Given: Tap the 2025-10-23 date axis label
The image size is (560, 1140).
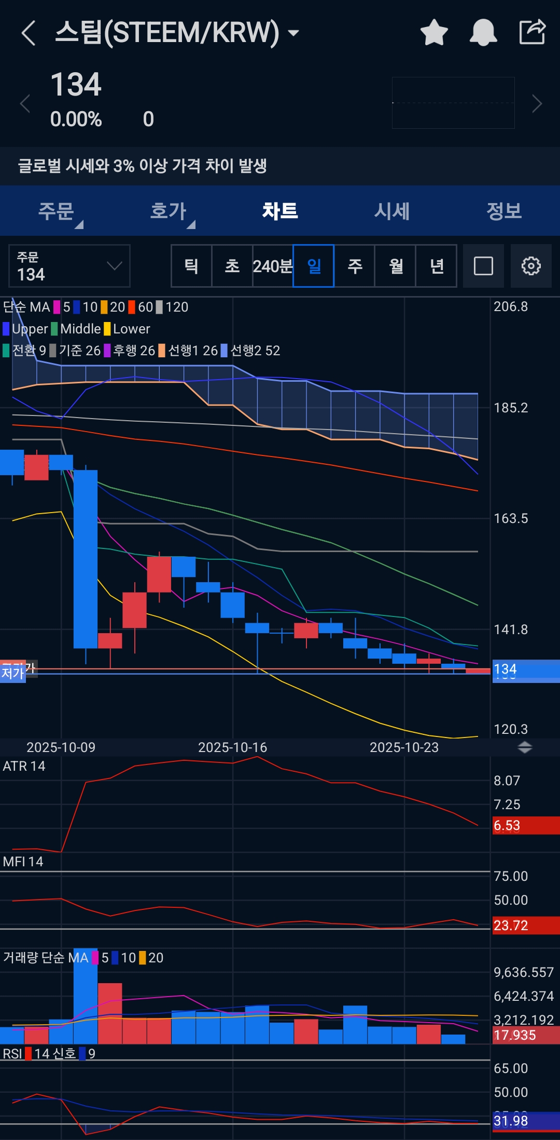Looking at the screenshot, I should click(x=404, y=747).
